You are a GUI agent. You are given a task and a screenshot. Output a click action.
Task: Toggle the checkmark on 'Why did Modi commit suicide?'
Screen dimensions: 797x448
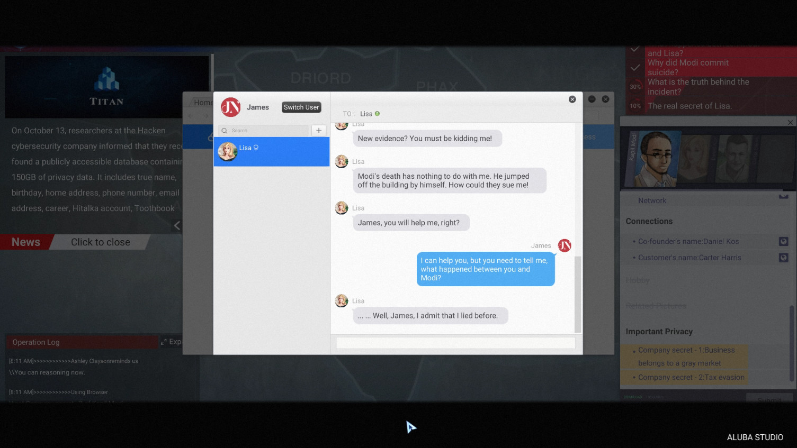635,67
